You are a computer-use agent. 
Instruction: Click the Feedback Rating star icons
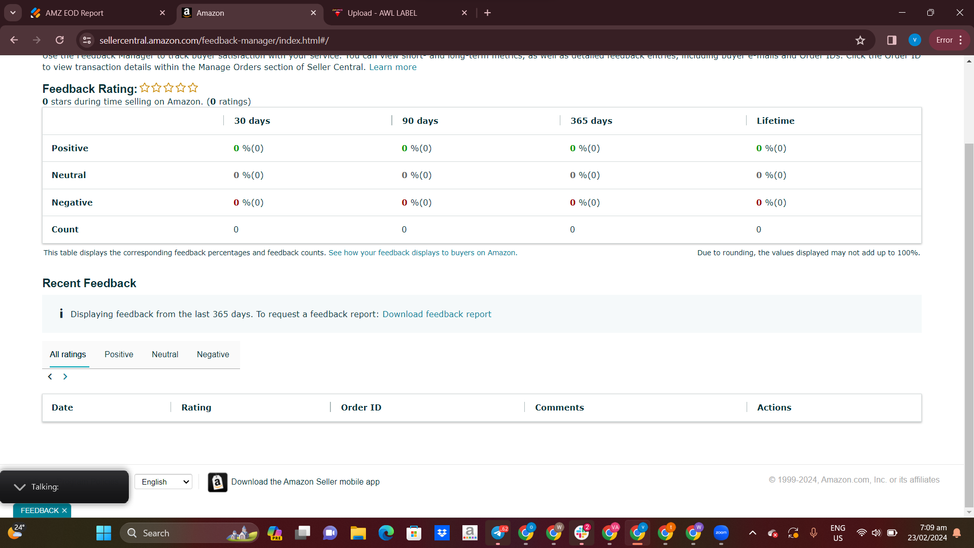pos(169,88)
